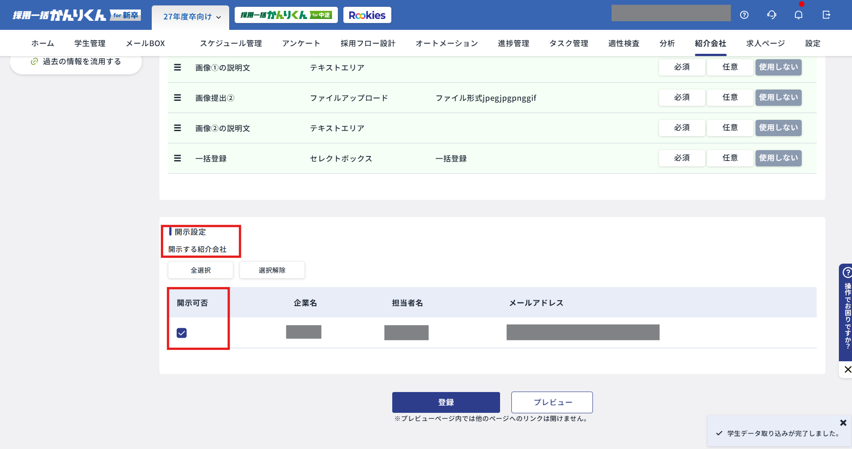Viewport: 852px width, 449px height.
Task: Open the 採用フロー設計 menu
Action: coord(368,43)
